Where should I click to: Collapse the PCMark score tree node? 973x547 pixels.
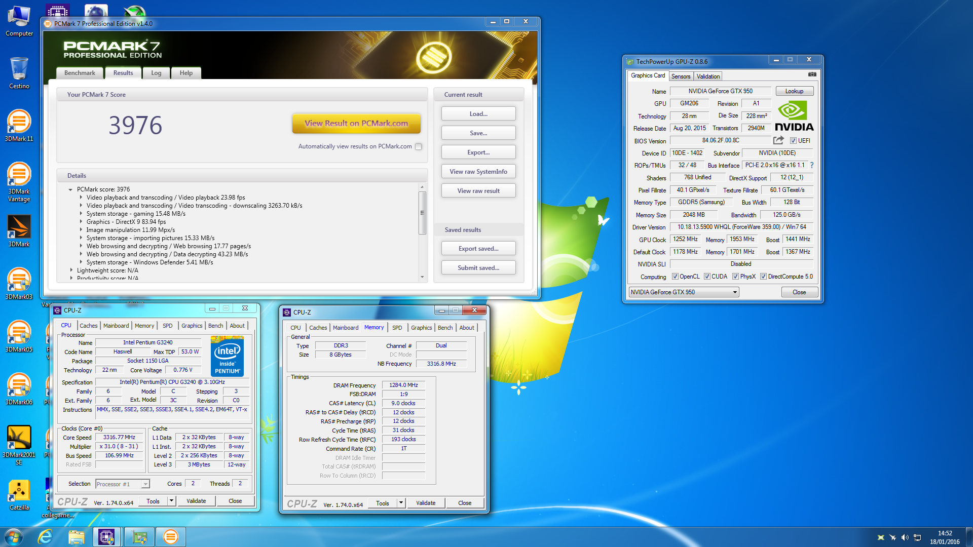(x=70, y=189)
